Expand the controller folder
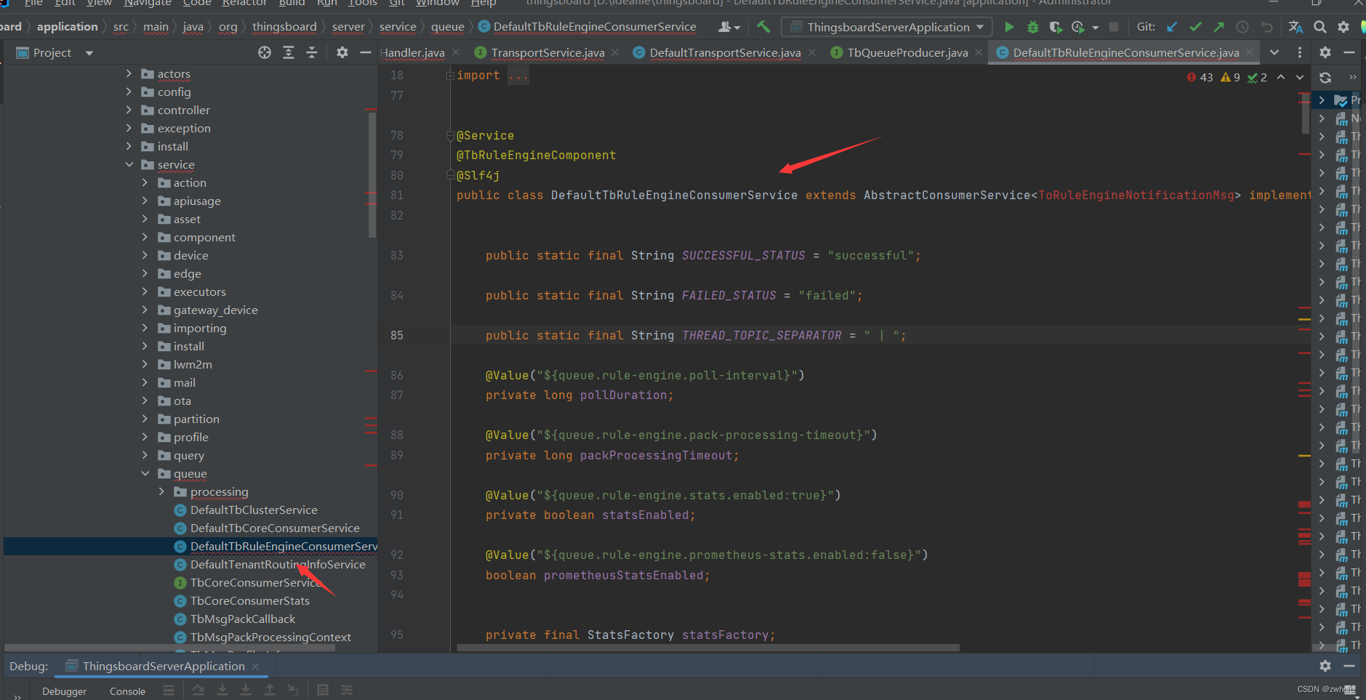This screenshot has height=700, width=1366. 129,110
